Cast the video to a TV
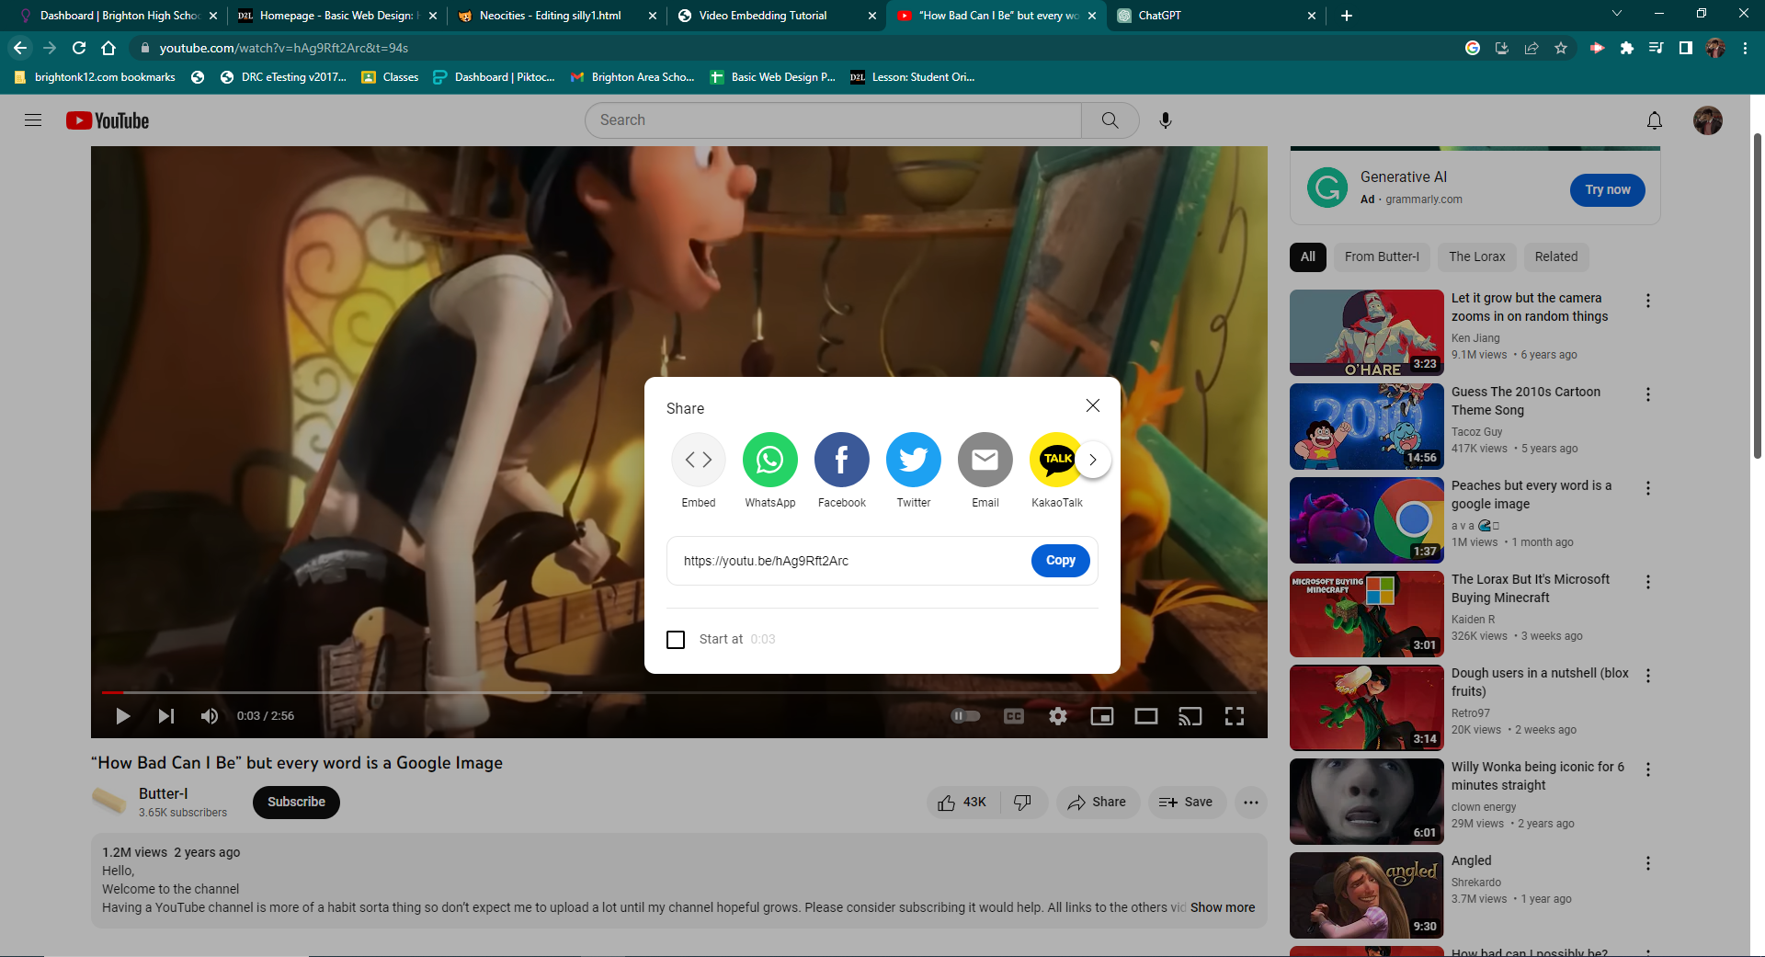Screen dimensions: 1765x957 coord(1190,716)
